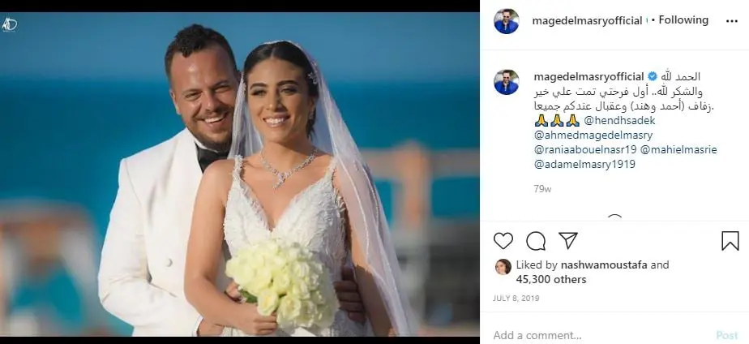749x344 pixels.
Task: Visit @ahmedmagedelmasry mention
Action: pos(593,135)
